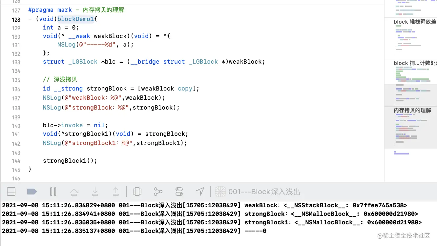Jump to block 堆栈释放差 section in minimap

[x=415, y=22]
